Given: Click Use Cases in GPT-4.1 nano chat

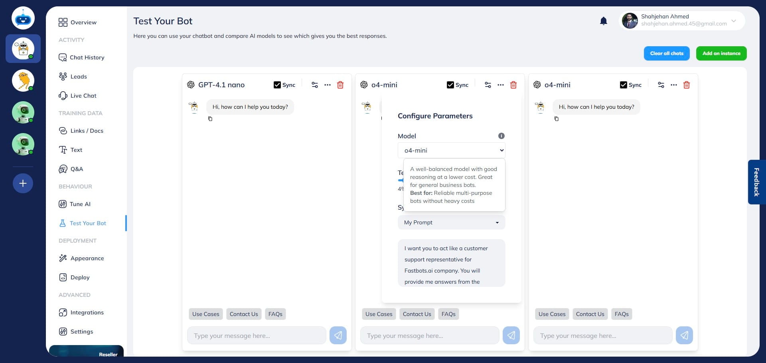Looking at the screenshot, I should pos(206,314).
